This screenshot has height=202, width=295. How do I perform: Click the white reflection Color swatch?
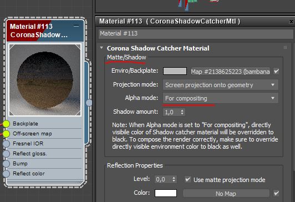pos(166,193)
